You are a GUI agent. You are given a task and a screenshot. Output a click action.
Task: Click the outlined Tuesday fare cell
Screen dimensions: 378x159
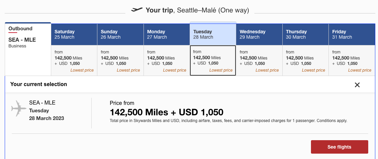[x=213, y=61]
